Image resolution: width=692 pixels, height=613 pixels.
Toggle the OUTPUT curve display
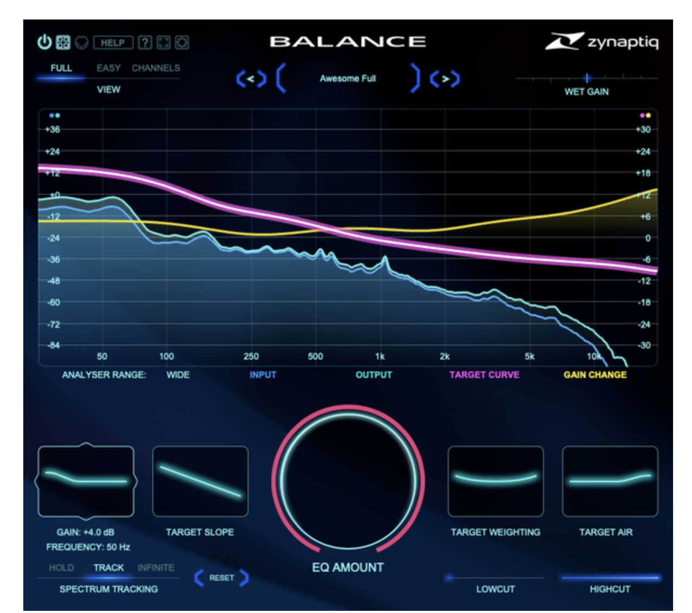tap(374, 375)
